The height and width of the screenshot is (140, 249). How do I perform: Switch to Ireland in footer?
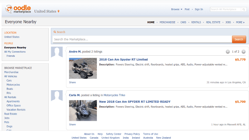pyautogui.click(x=136, y=138)
